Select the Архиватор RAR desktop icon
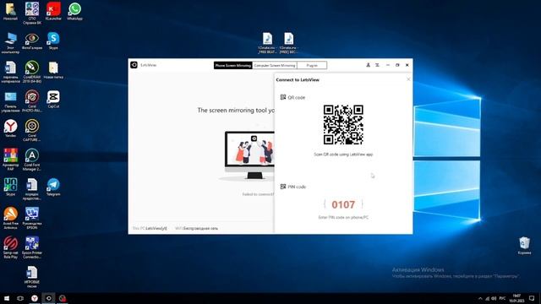The width and height of the screenshot is (541, 304). (x=10, y=160)
